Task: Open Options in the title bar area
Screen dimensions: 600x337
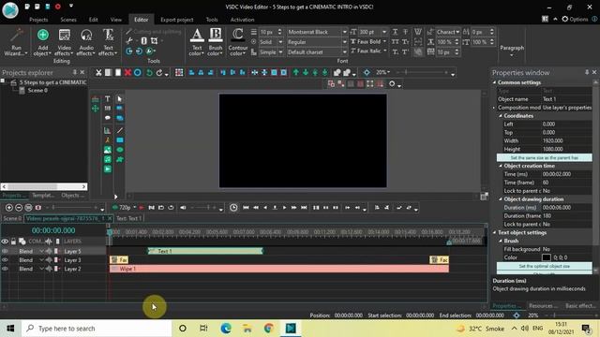Action: [575, 19]
